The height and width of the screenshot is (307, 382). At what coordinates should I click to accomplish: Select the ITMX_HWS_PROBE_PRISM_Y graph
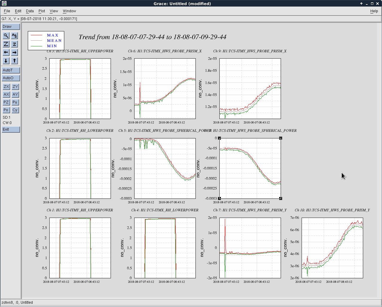coord(250,248)
